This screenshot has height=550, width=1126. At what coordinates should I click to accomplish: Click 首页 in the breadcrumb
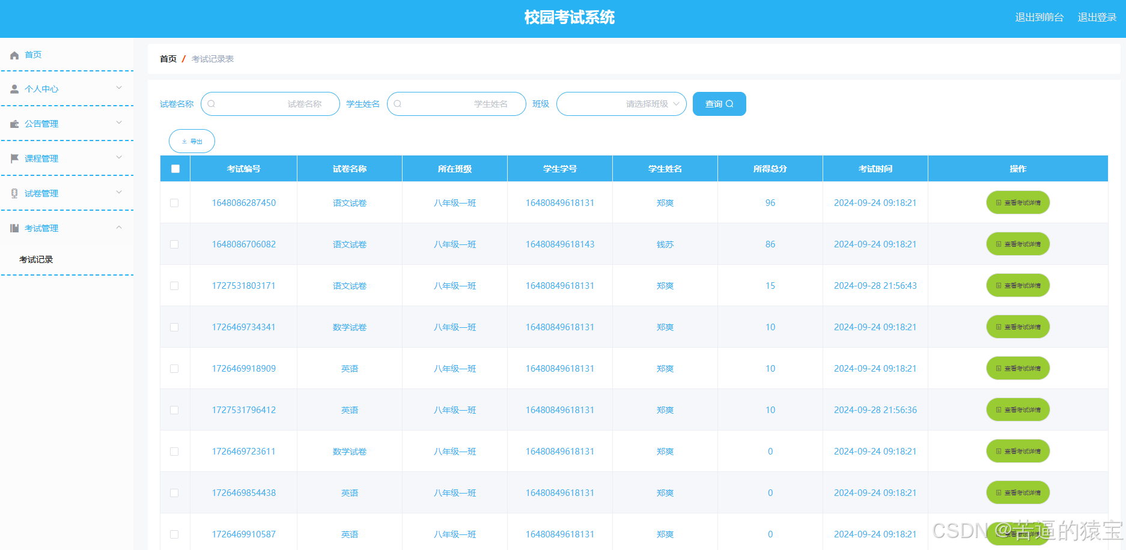point(168,59)
